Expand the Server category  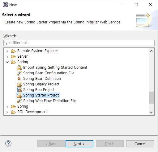point(7,57)
